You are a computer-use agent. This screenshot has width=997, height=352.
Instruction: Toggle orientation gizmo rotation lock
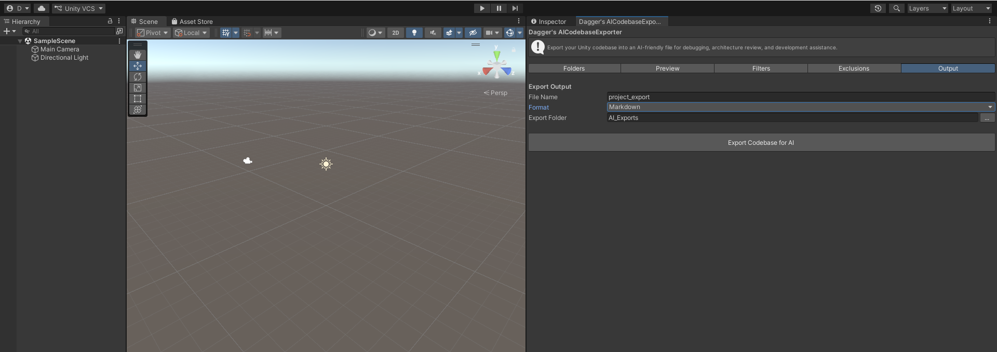tap(514, 50)
